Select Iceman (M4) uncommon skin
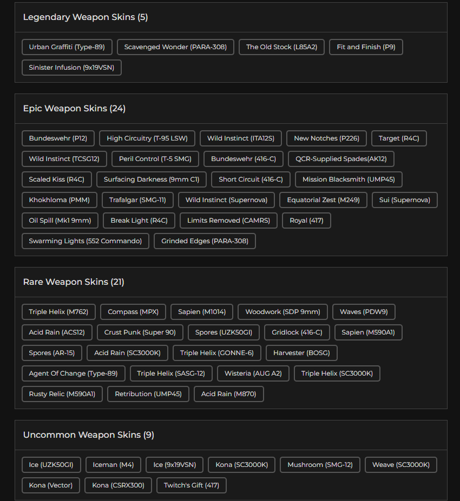The image size is (460, 501). point(113,465)
